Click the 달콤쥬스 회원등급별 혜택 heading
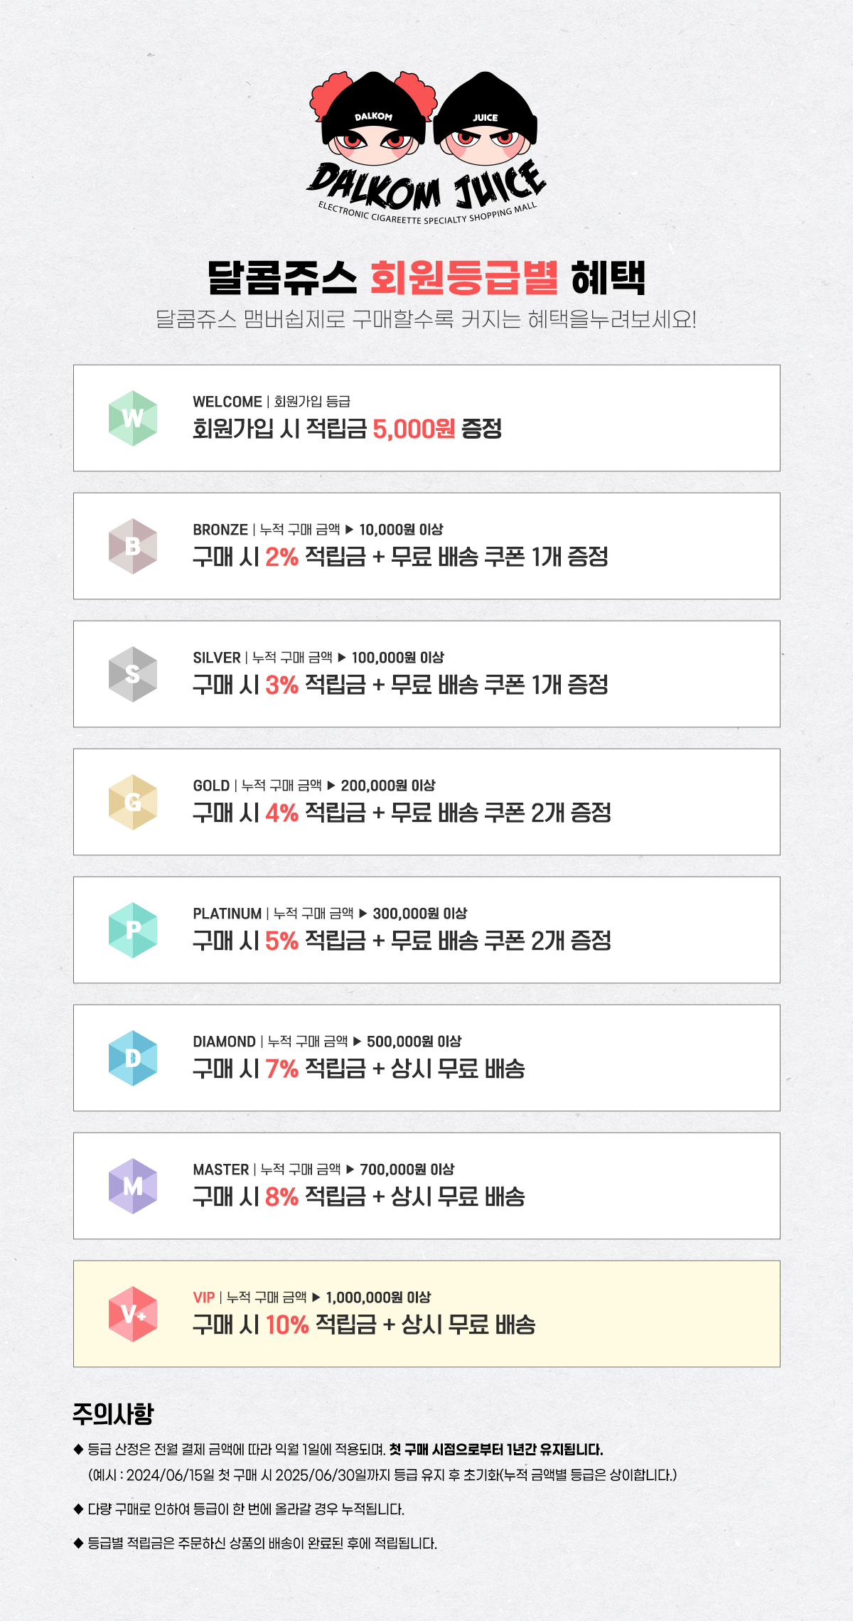 tap(426, 277)
